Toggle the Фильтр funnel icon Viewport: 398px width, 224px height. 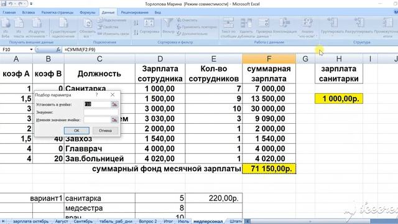click(168, 26)
